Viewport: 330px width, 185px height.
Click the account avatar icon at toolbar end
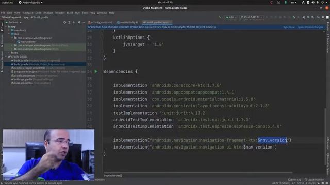[x=327, y=17]
